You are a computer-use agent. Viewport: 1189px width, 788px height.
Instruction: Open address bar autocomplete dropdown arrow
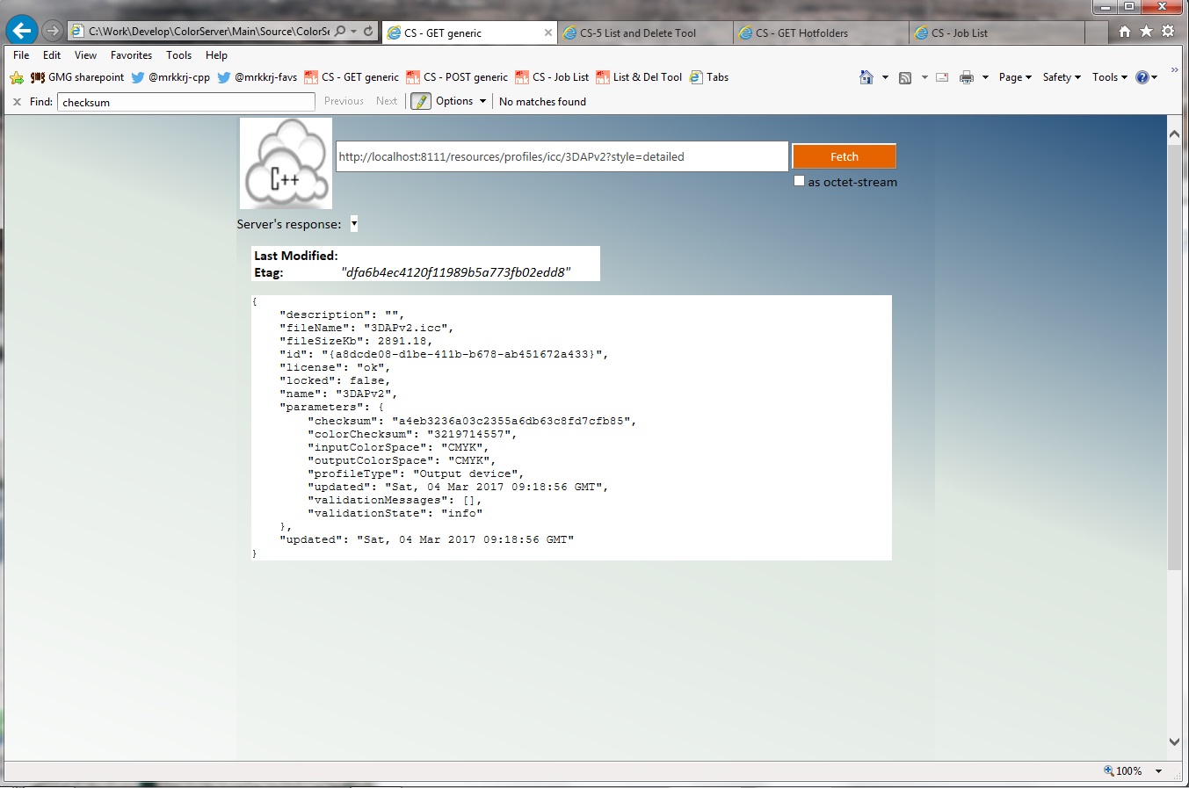(x=354, y=31)
